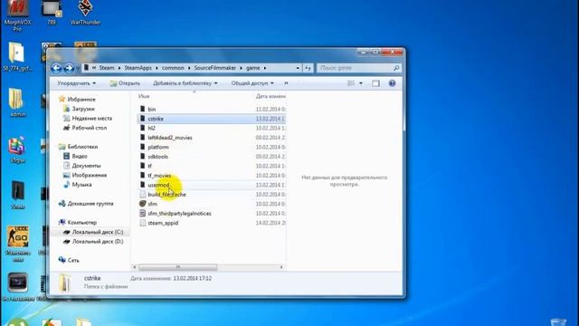The image size is (579, 326).
Task: Open Explorer help with question mark icon
Action: (392, 83)
